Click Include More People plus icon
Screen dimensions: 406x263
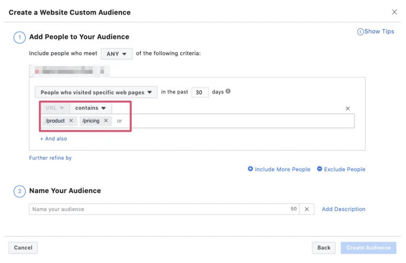pyautogui.click(x=251, y=169)
